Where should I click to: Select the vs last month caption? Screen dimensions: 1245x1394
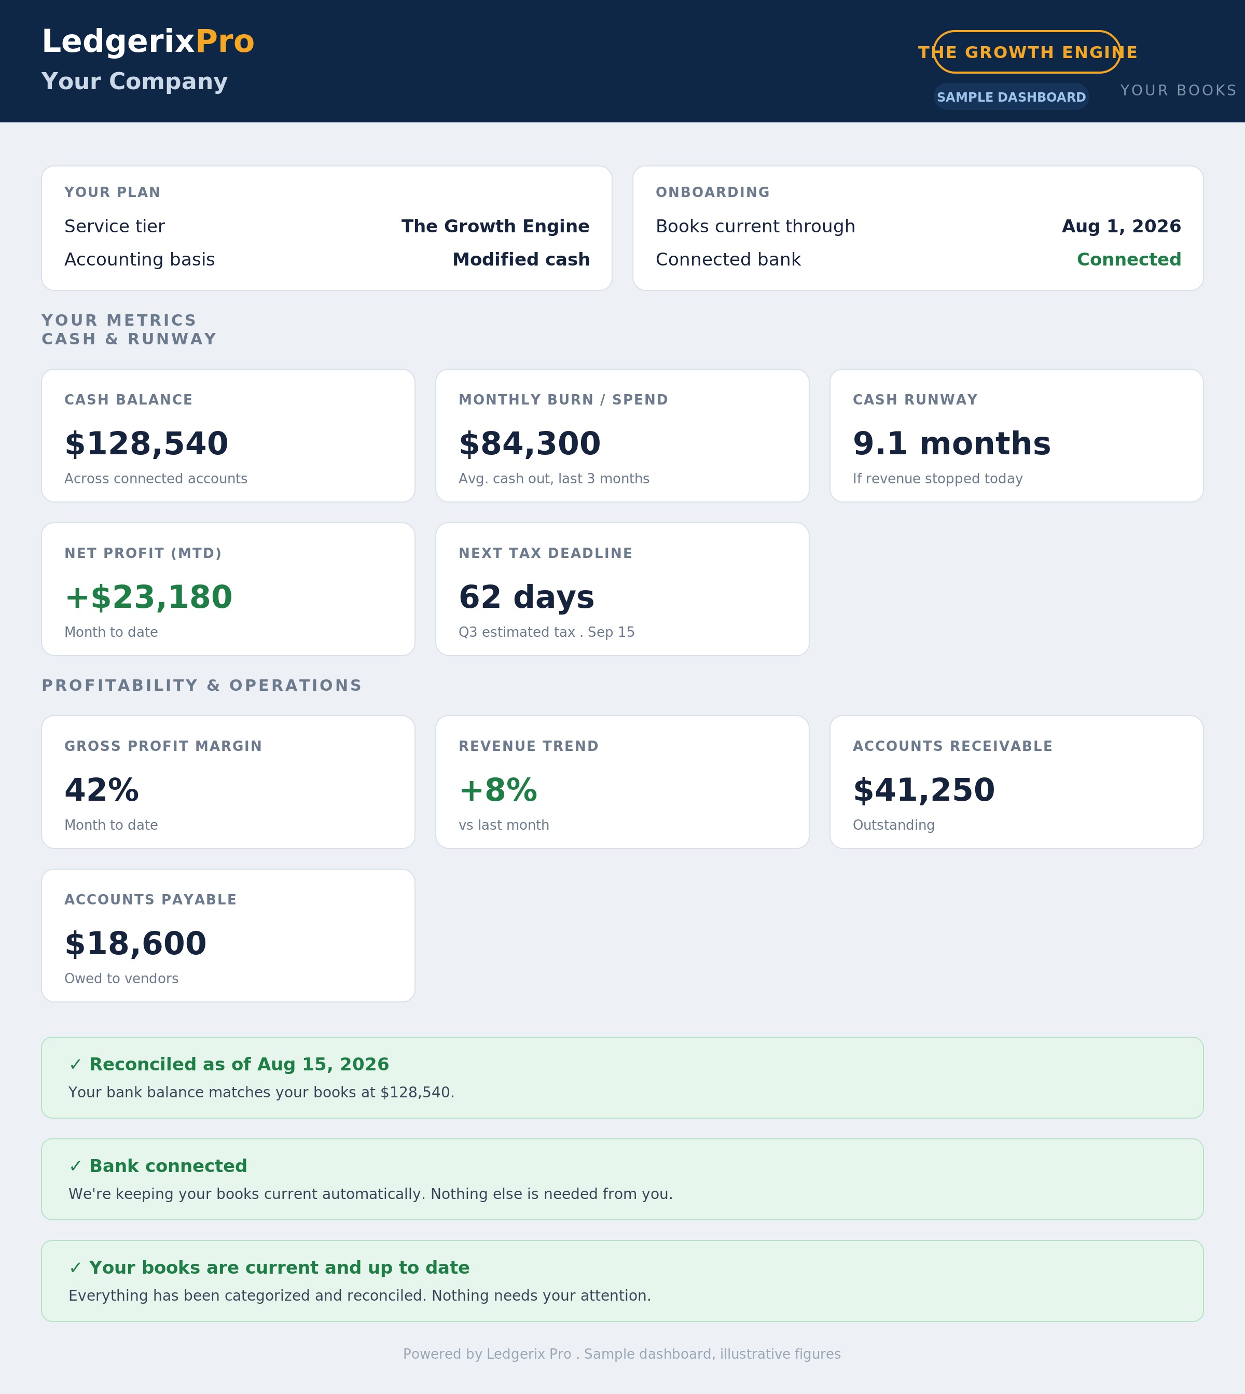[x=504, y=825]
